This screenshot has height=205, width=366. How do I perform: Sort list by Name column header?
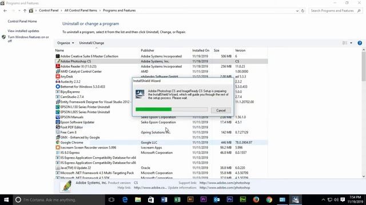tap(59, 51)
